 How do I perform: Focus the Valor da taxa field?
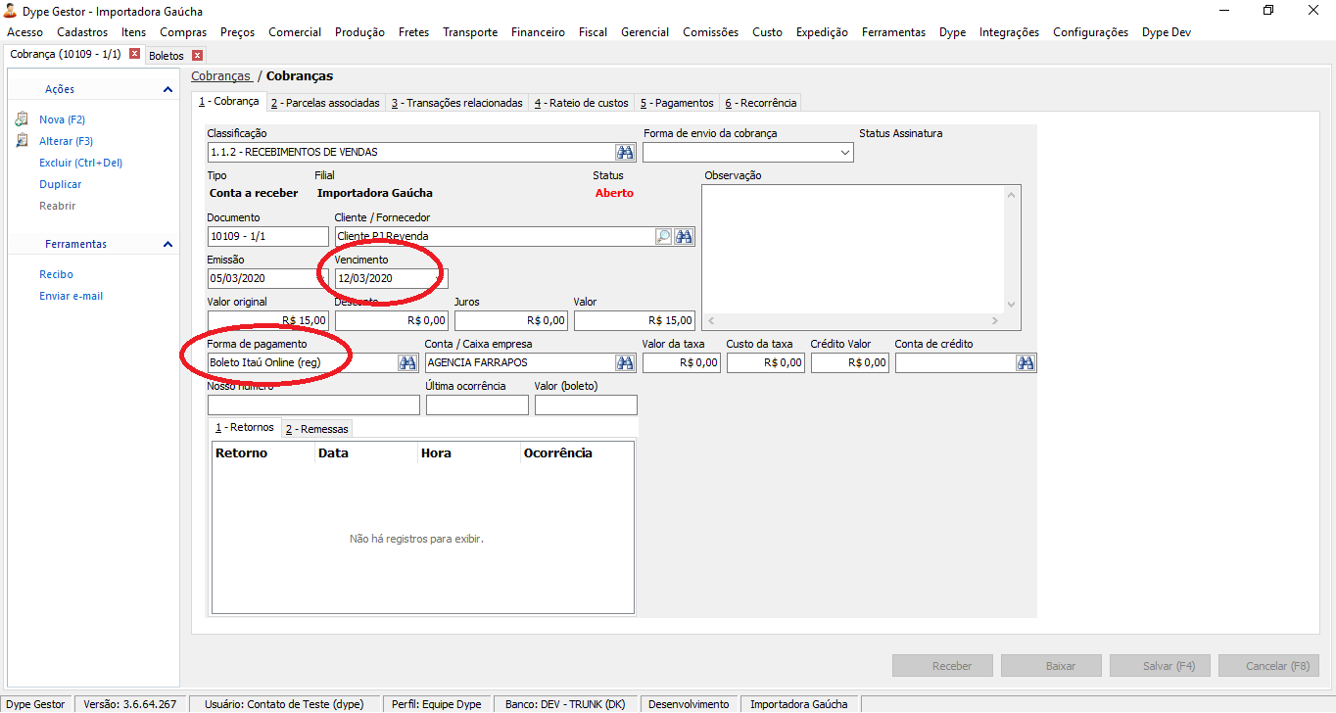pyautogui.click(x=682, y=362)
